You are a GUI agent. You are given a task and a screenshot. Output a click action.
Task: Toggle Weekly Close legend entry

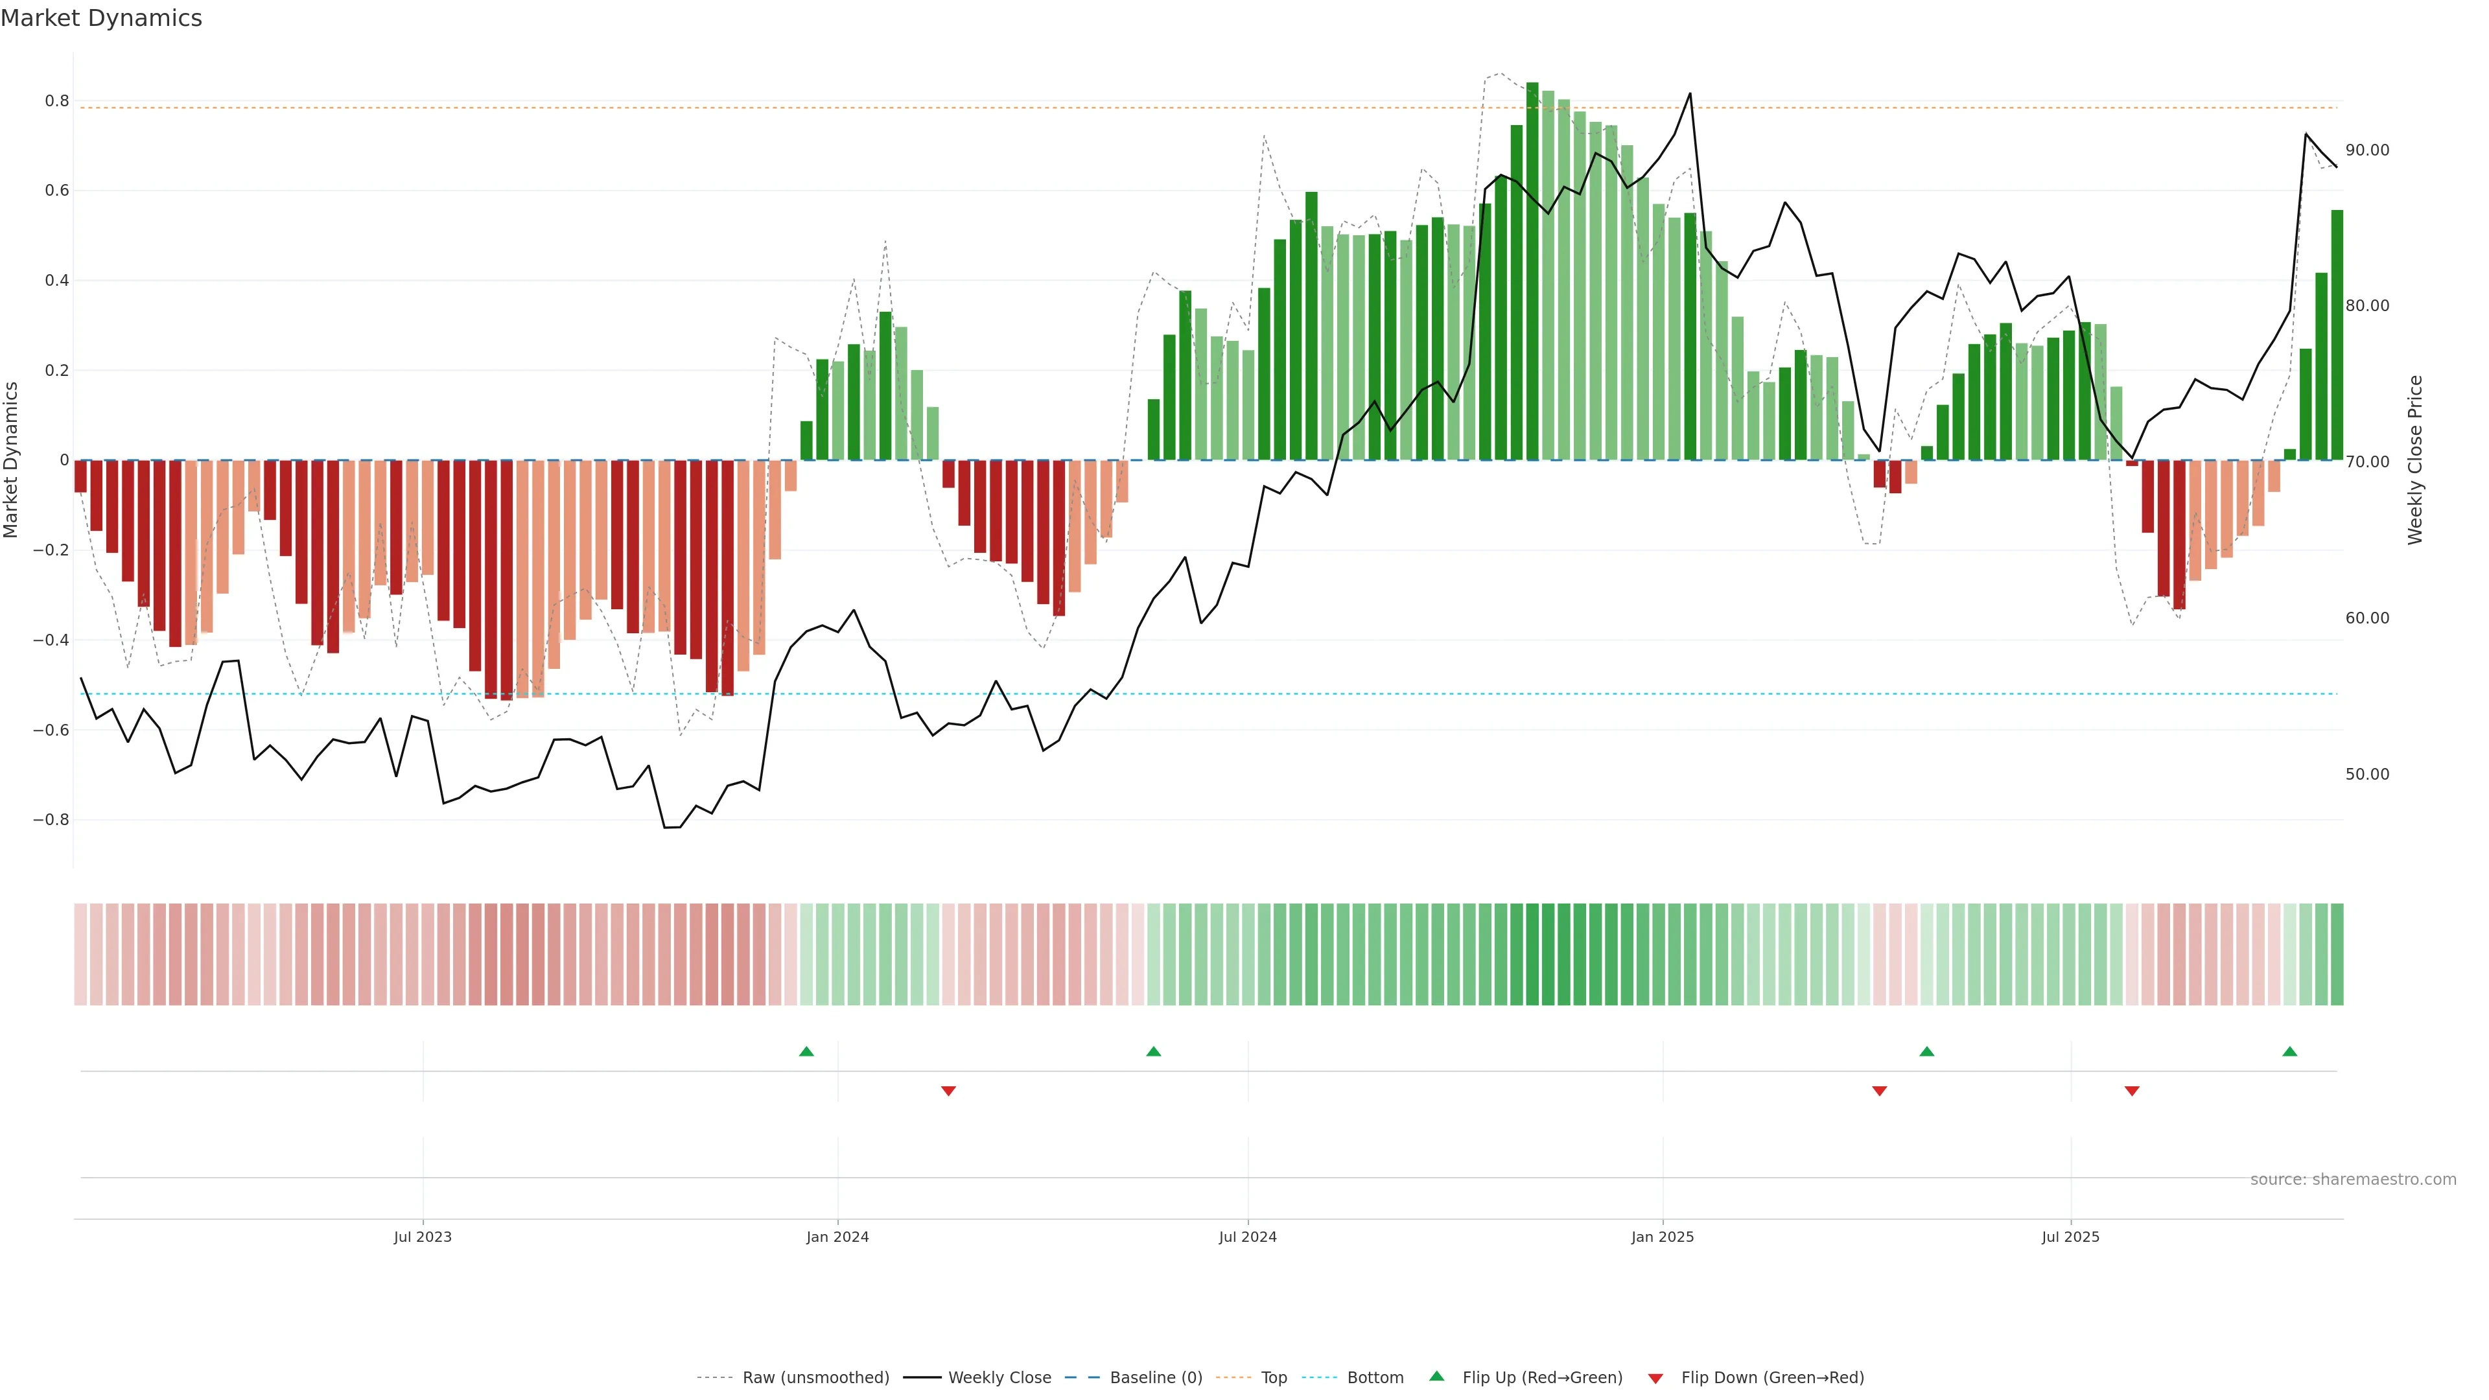999,1377
